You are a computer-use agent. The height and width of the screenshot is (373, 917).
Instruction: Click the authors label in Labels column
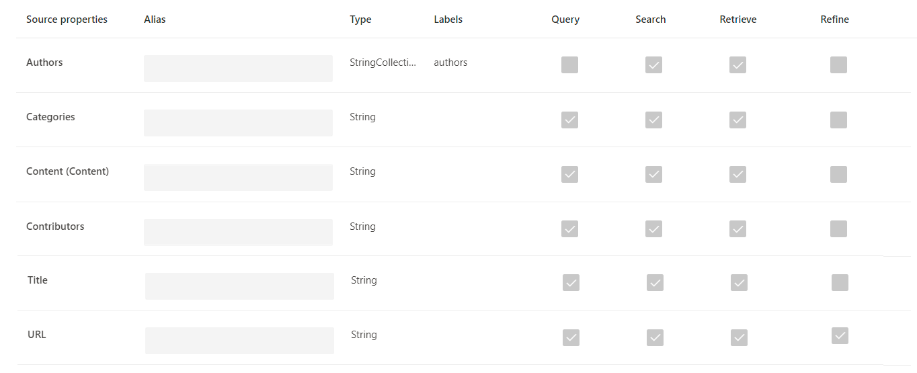coord(450,63)
